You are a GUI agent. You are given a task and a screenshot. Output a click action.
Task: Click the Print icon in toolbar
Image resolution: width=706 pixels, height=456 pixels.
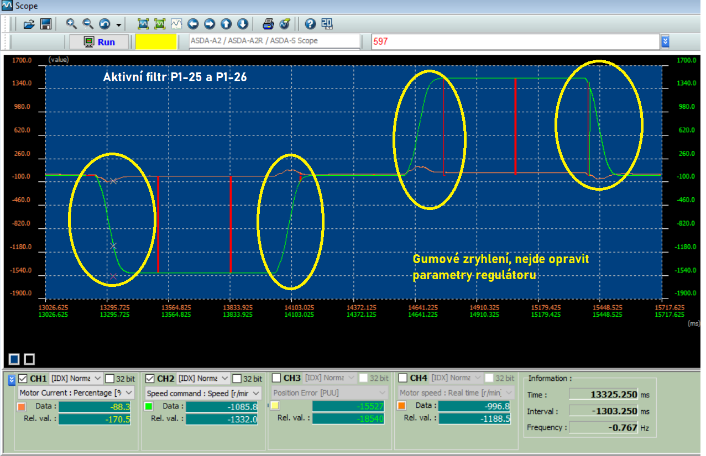click(x=268, y=24)
